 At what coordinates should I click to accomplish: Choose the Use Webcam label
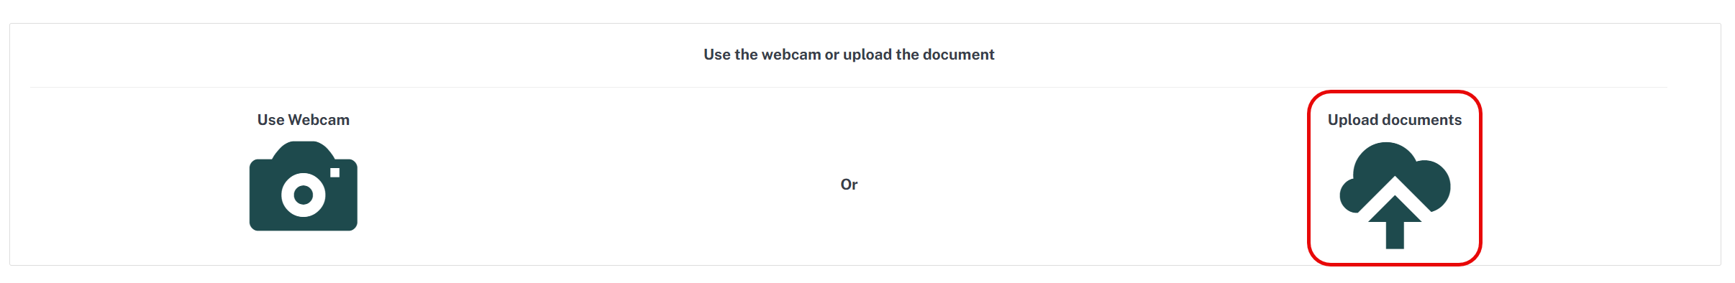(304, 120)
